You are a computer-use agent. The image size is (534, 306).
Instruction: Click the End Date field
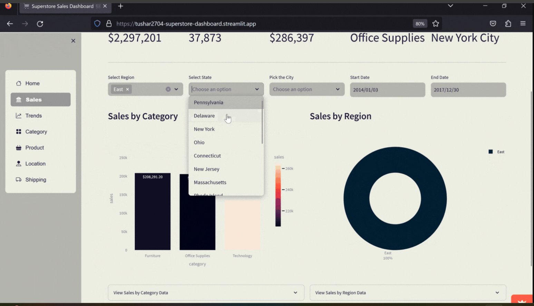468,90
